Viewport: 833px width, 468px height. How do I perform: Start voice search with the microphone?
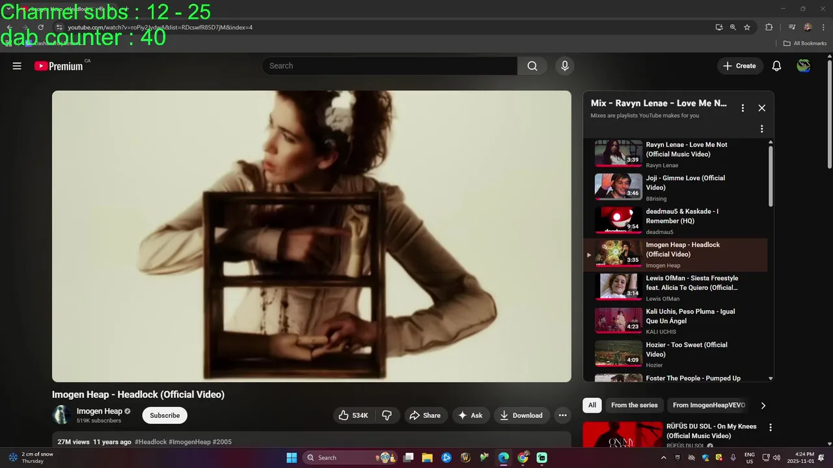tap(565, 66)
